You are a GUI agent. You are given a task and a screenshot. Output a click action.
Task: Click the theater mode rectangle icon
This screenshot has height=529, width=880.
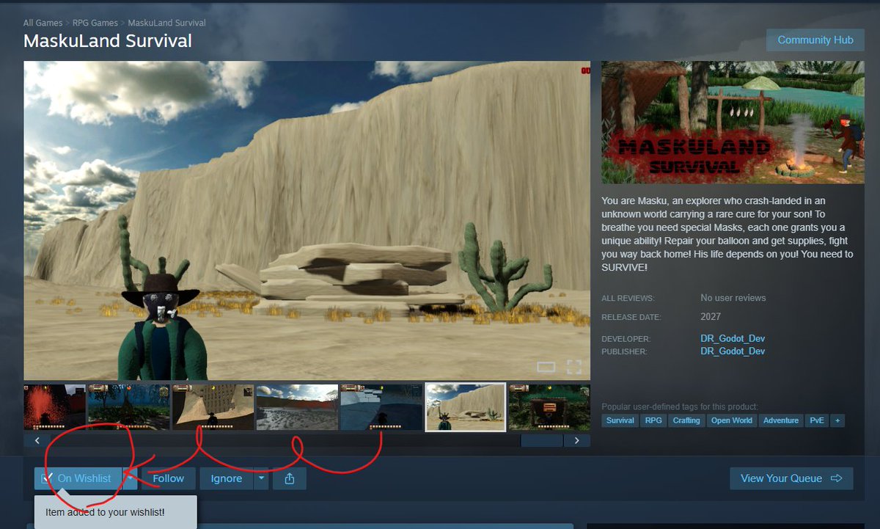point(546,367)
